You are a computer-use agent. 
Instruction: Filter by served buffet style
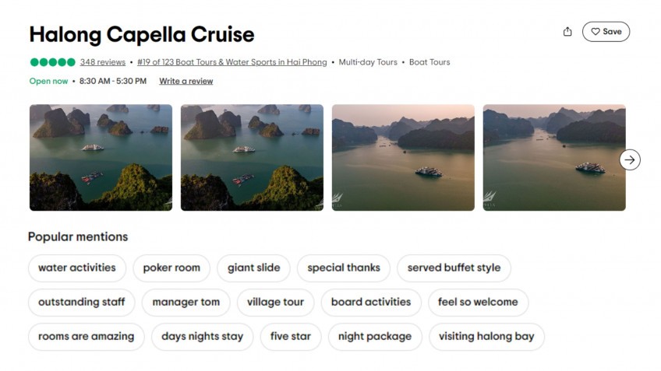pyautogui.click(x=454, y=268)
